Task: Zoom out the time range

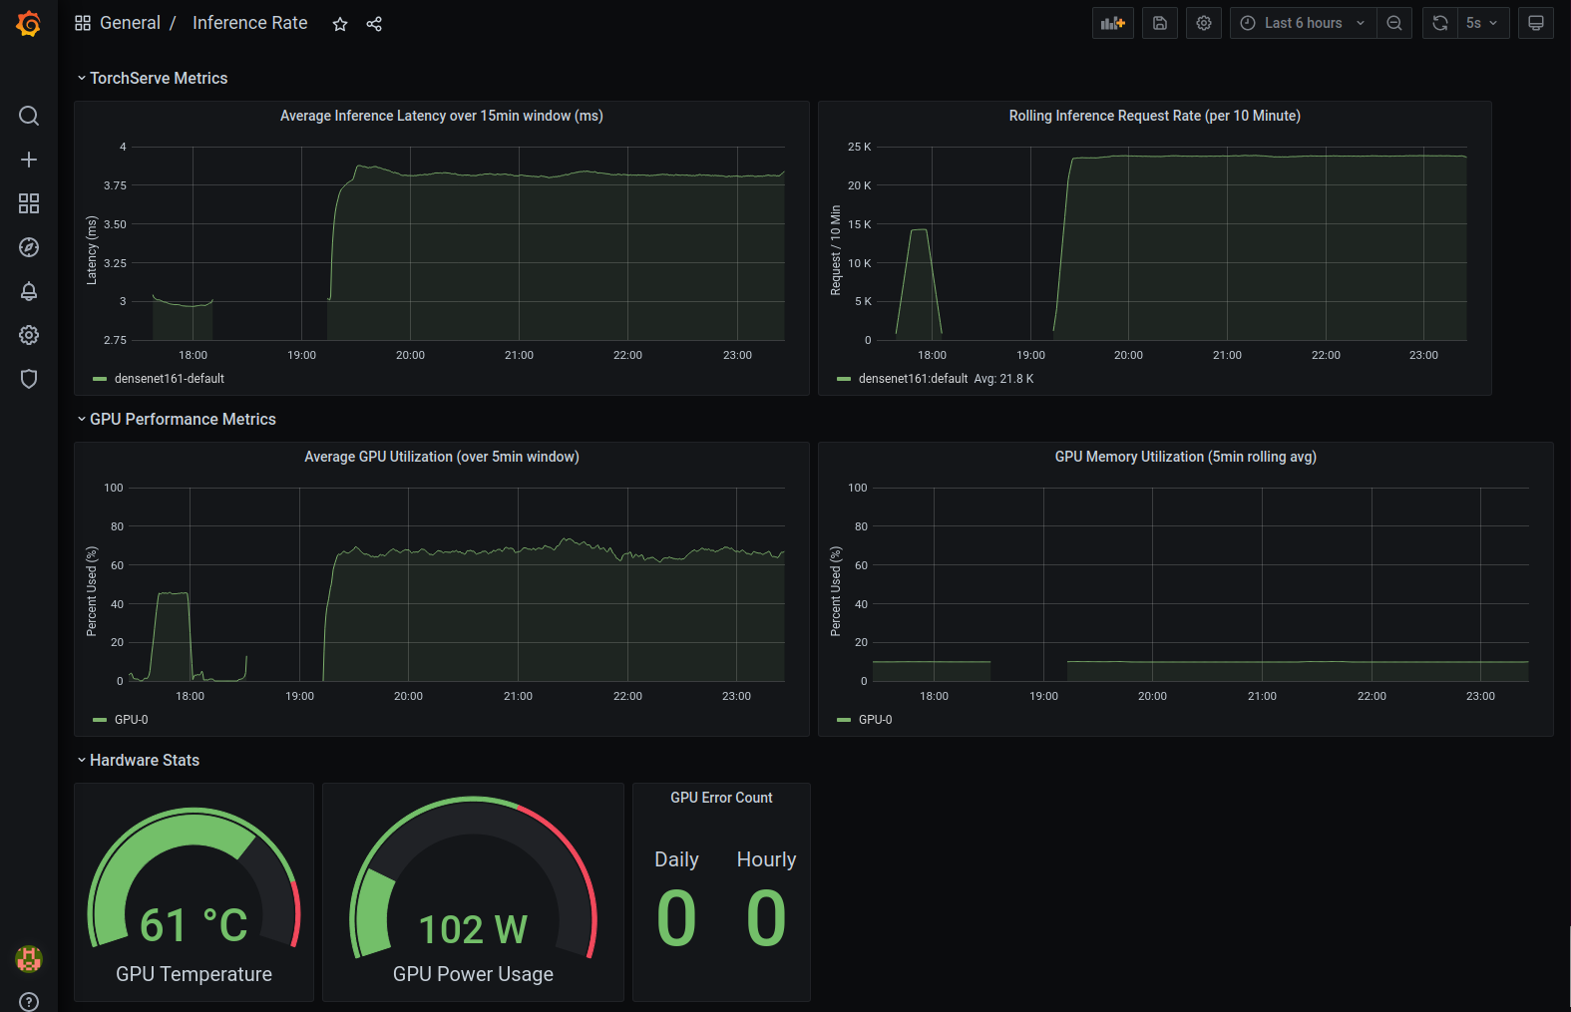Action: (x=1394, y=23)
